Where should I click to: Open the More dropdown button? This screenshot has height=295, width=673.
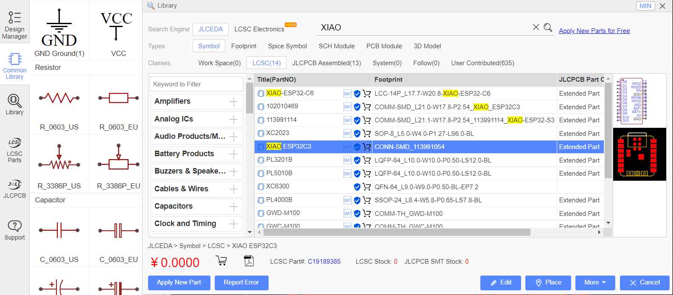596,283
